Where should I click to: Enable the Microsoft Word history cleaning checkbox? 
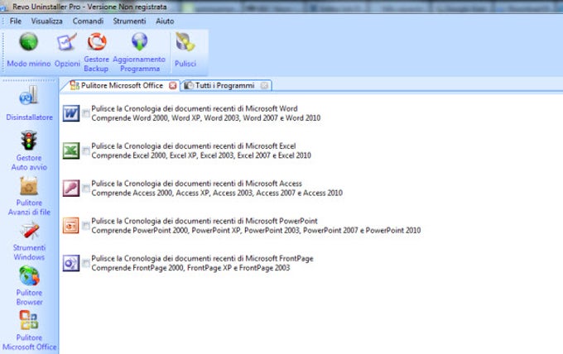86,113
